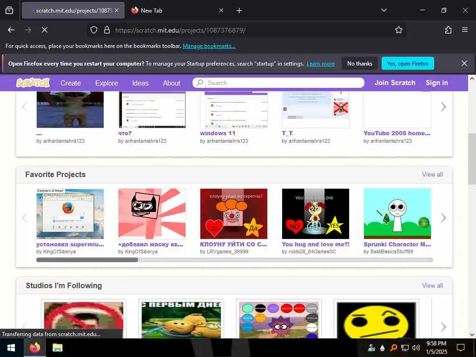Screen dimensions: 476x357
Task: Open the T_T project title link
Action: point(287,133)
